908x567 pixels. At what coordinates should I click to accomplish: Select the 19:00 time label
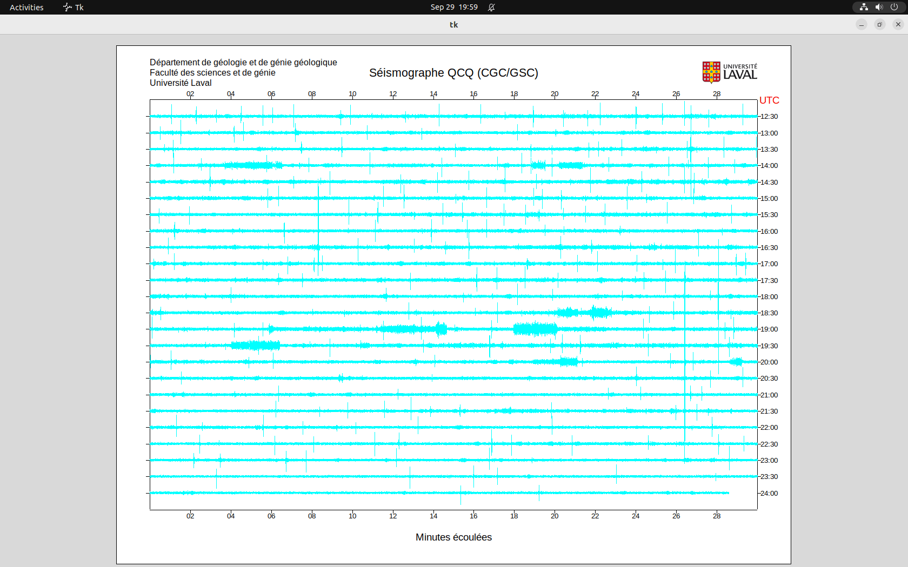click(769, 329)
